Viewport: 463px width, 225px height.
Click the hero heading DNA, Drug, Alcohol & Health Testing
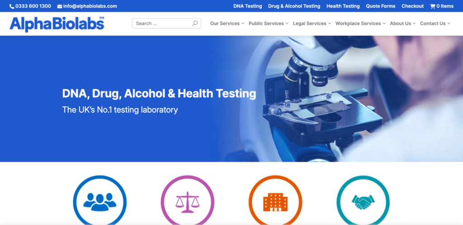(159, 93)
